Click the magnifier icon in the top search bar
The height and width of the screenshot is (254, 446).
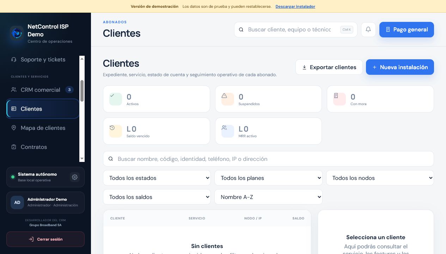[x=241, y=30]
